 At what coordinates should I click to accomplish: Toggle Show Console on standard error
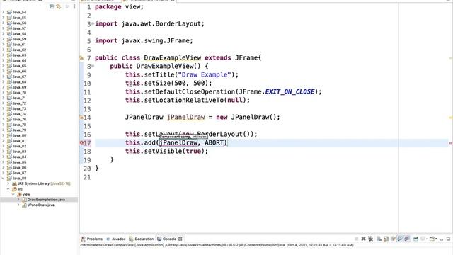click(x=407, y=239)
